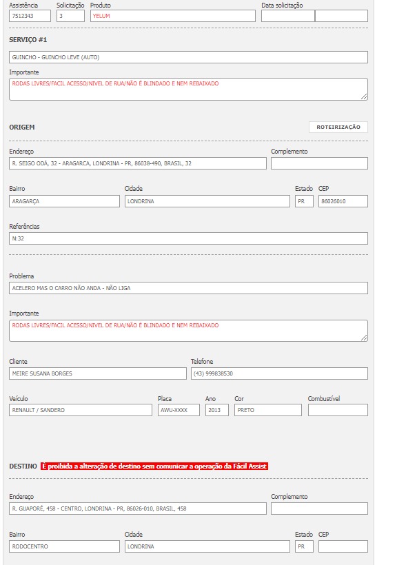Click the ROTEIRIZAÇÃO button
The image size is (417, 565).
point(338,127)
